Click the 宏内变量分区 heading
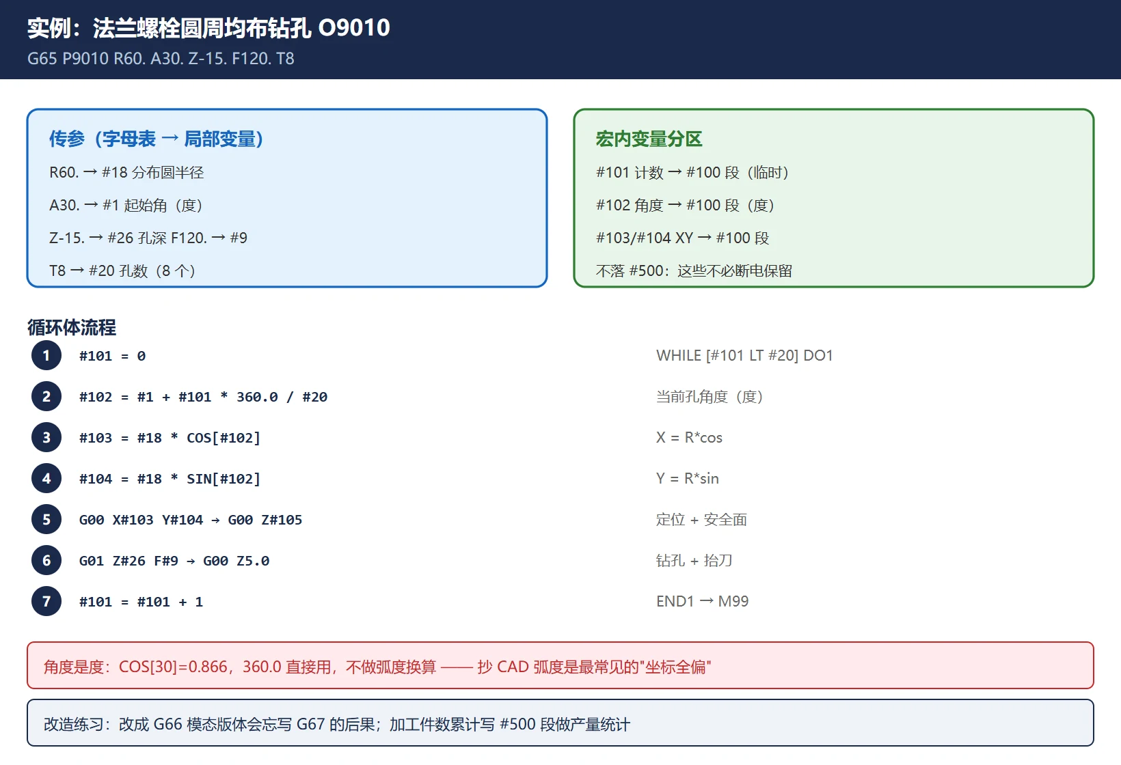Image resolution: width=1121 pixels, height=765 pixels. point(649,139)
